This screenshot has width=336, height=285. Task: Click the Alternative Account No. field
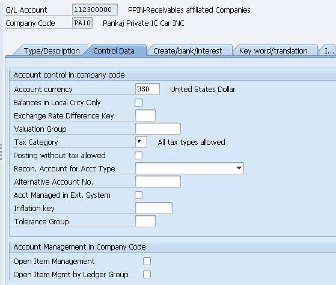158,182
